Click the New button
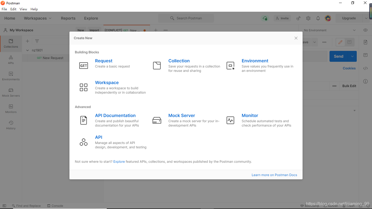The width and height of the screenshot is (372, 209). [81, 30]
